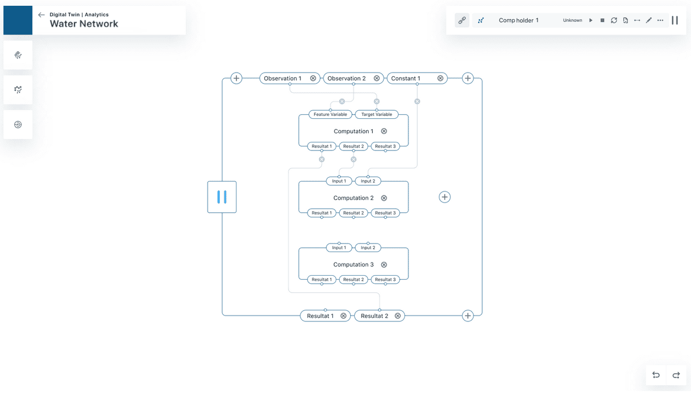Screen dimensions: 691x398
Task: Remove the Observation 1 input
Action: click(x=313, y=78)
